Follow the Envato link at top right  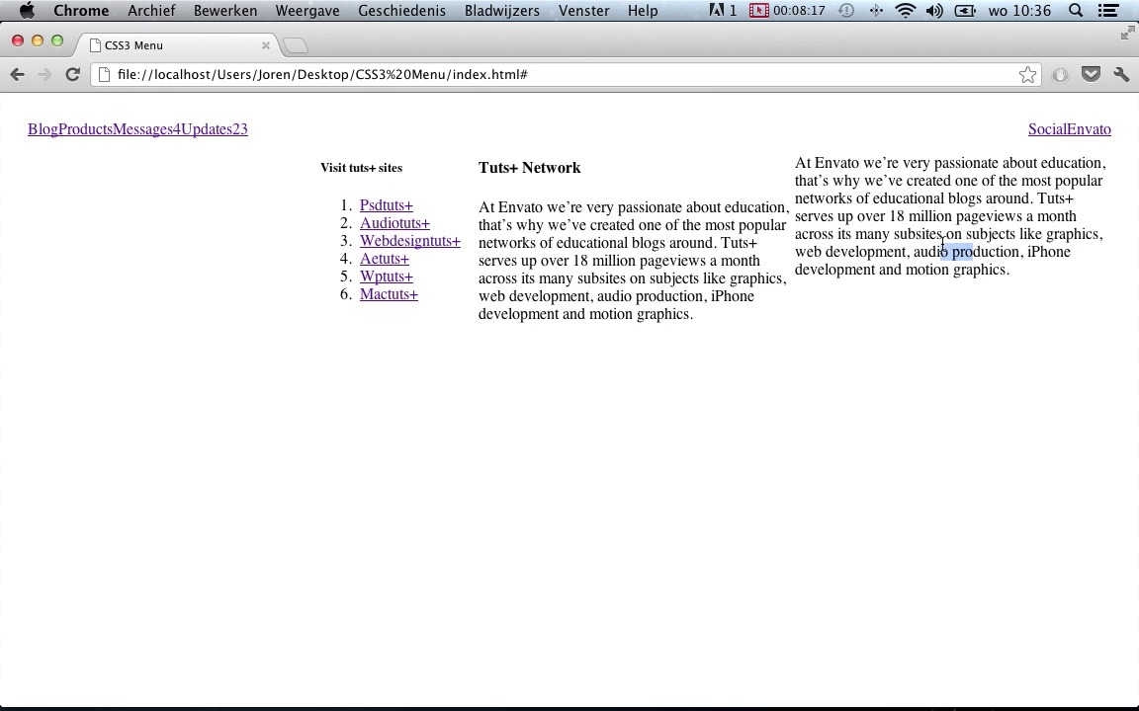1089,129
